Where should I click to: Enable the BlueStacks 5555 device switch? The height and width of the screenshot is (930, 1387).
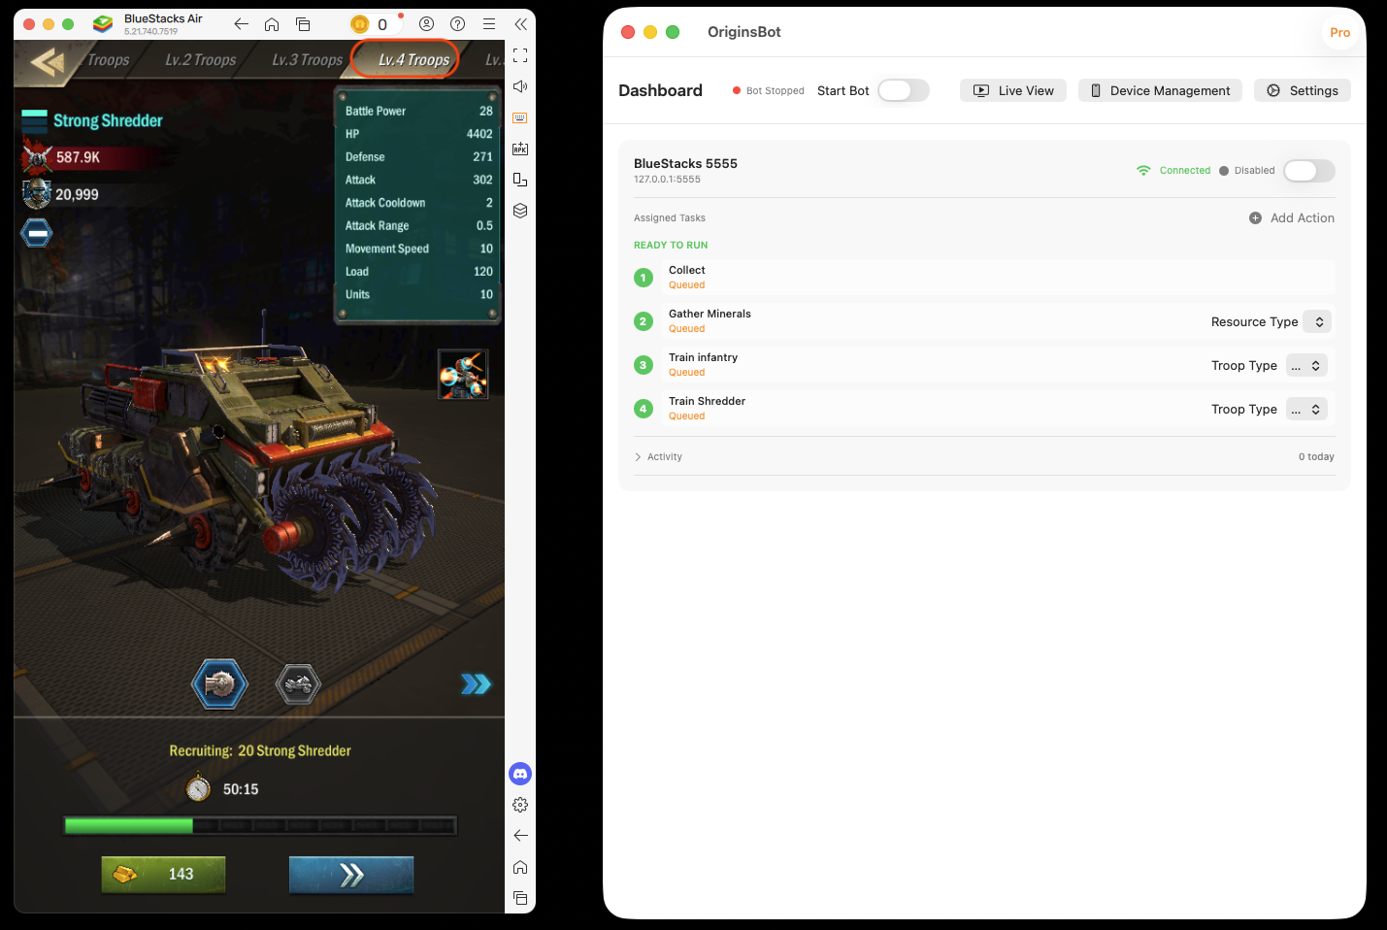click(1308, 171)
